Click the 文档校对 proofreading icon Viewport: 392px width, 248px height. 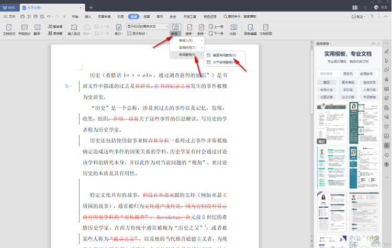(x=9, y=28)
